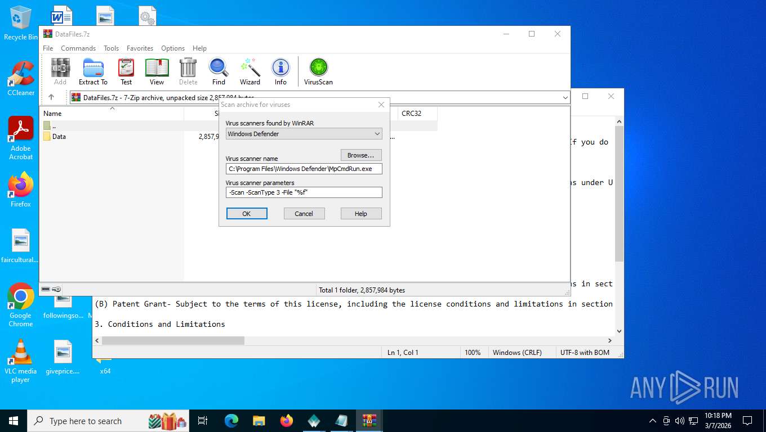Open the Recycle Bin desktop icon
766x432 pixels.
tap(21, 23)
